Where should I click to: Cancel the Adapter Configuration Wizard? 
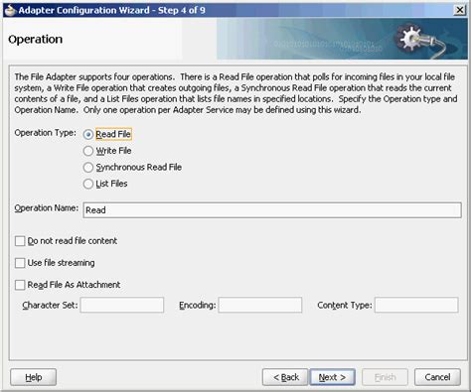click(x=437, y=377)
